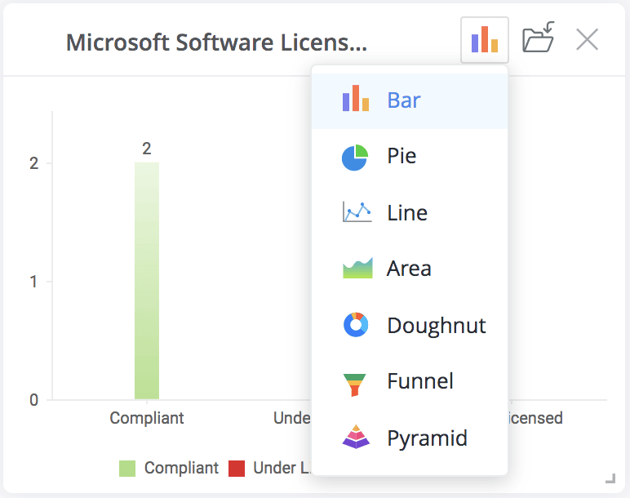Screen dimensions: 630x498
Task: Choose Pie chart type label
Action: pyautogui.click(x=402, y=156)
